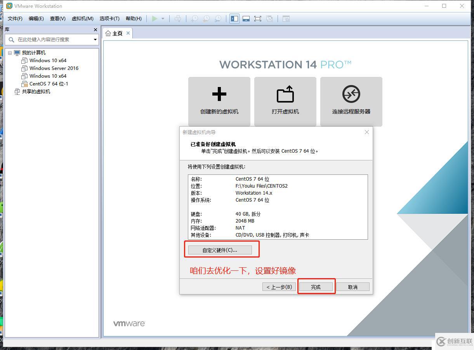Toggle the thumbnail bar view icon
Image resolution: width=474 pixels, height=350 pixels.
point(246,19)
